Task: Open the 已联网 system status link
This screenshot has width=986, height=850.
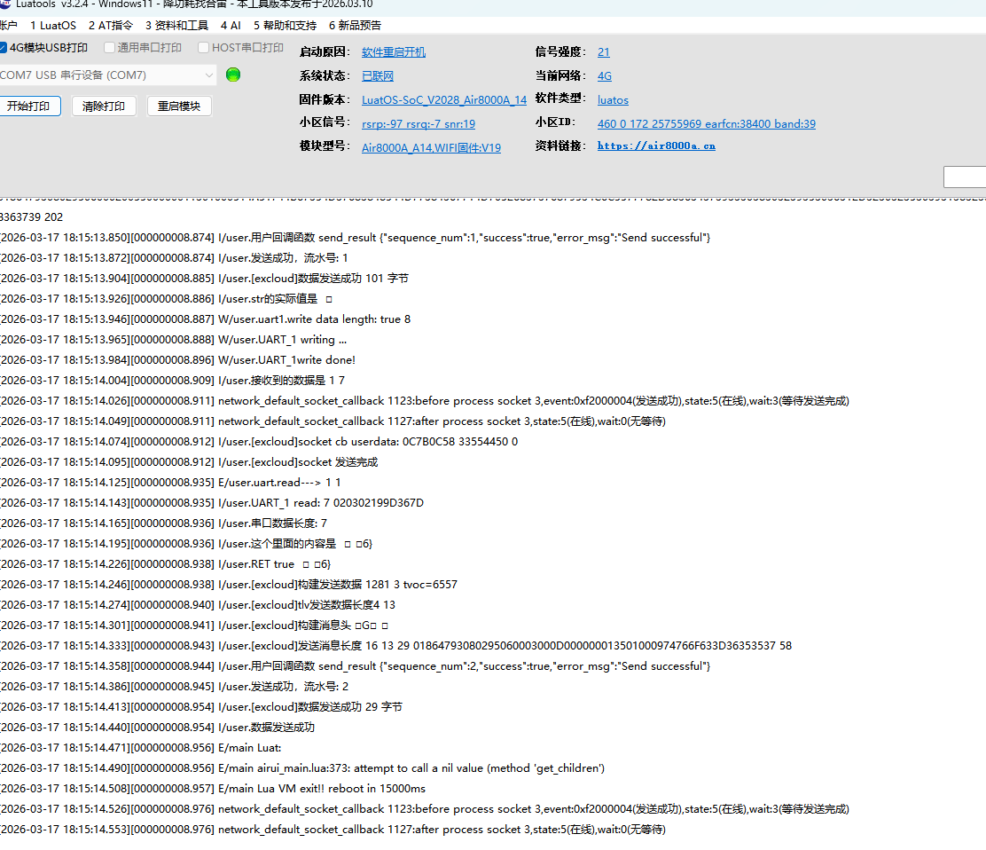Action: pyautogui.click(x=378, y=76)
